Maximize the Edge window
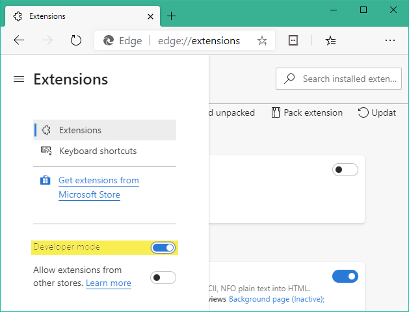Viewport: 409px width, 312px height. pyautogui.click(x=363, y=10)
